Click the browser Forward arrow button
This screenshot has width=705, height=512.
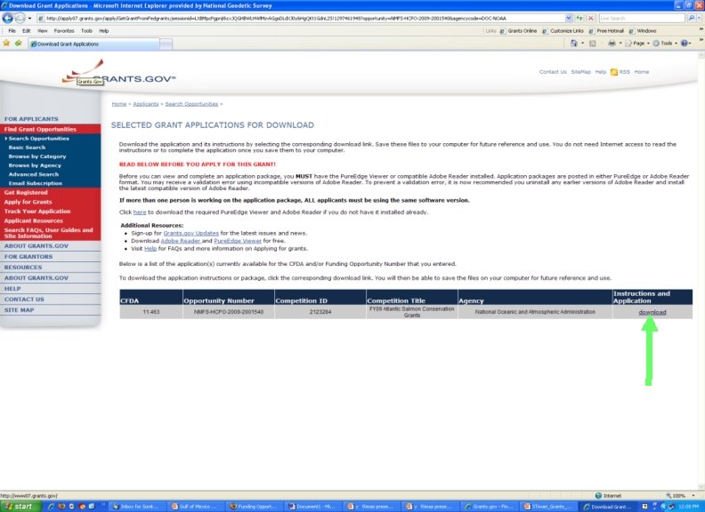pyautogui.click(x=20, y=19)
